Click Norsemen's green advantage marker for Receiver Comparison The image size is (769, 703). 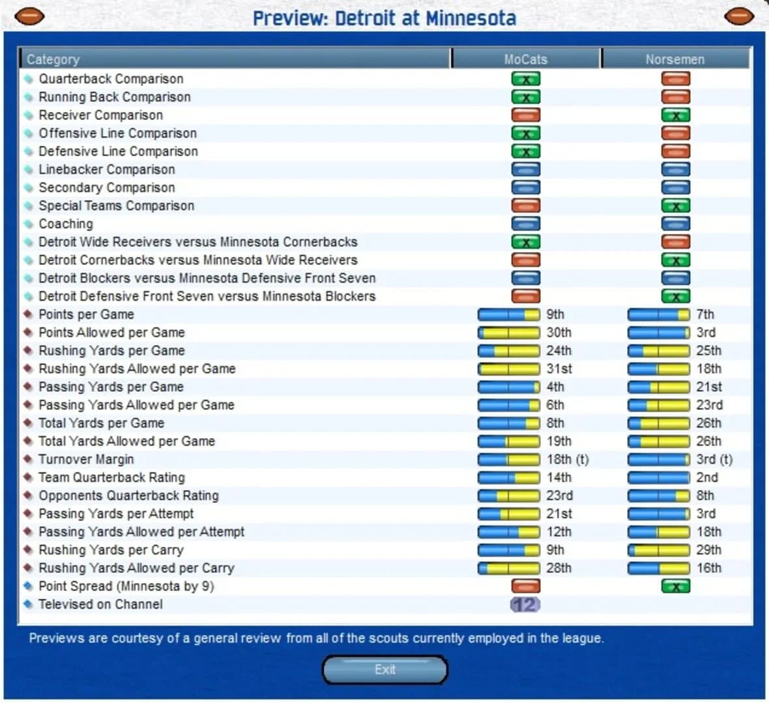[x=676, y=115]
